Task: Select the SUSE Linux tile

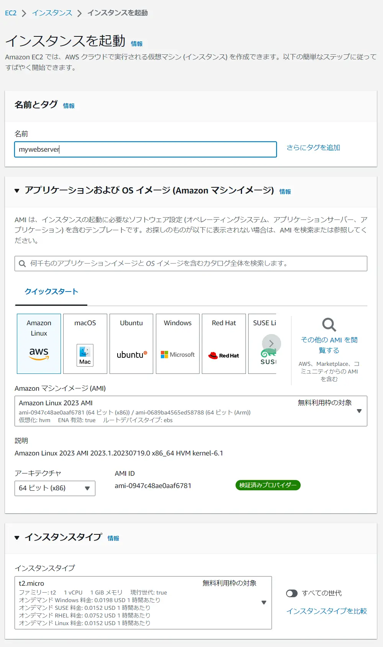Action: [x=262, y=344]
